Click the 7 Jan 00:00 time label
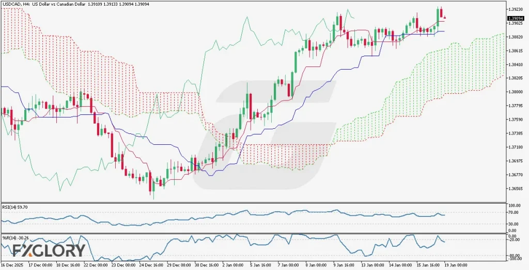 (x=288, y=265)
